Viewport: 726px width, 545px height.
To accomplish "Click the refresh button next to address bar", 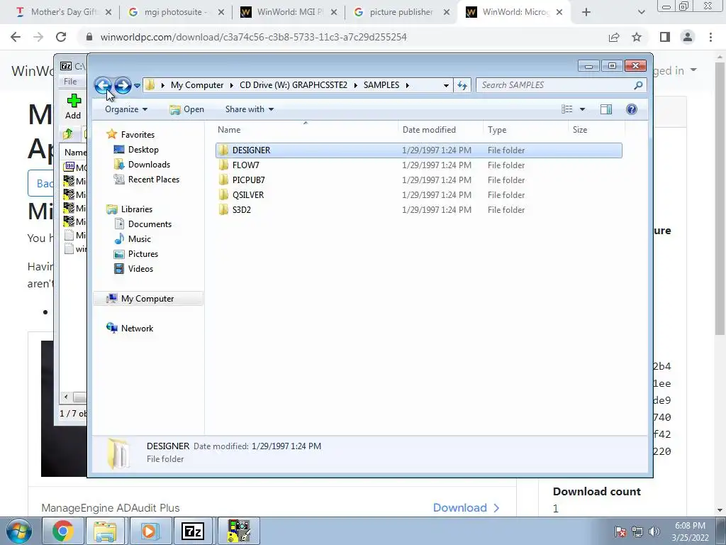I will point(462,85).
